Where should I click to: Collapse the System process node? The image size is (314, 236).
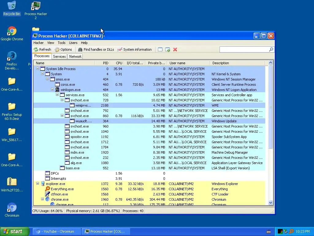click(x=42, y=74)
